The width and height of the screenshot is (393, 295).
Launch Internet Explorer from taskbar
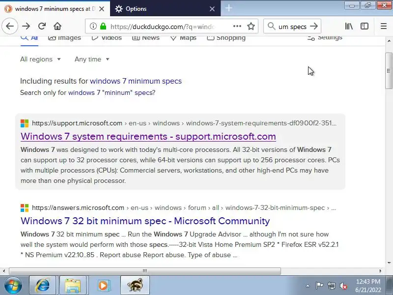pyautogui.click(x=43, y=285)
